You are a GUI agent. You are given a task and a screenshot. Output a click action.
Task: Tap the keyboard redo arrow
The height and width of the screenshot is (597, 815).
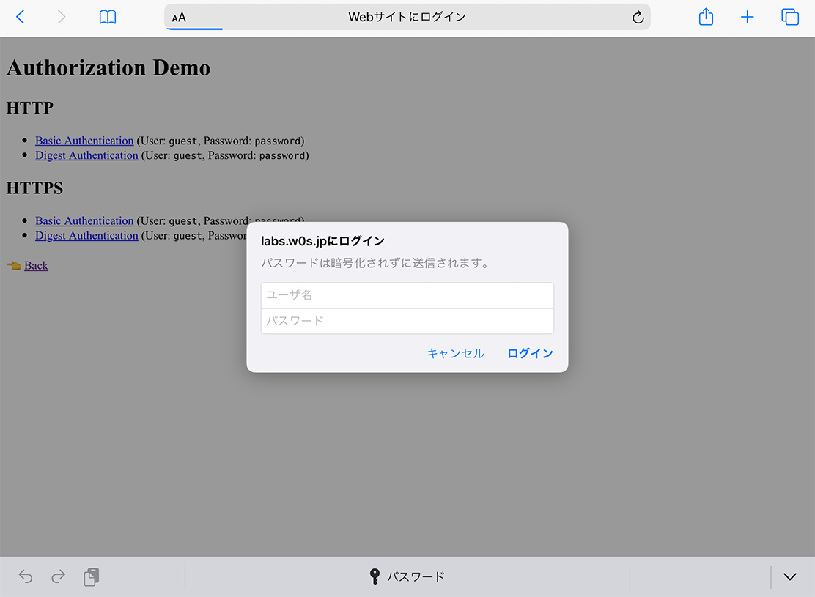click(59, 576)
